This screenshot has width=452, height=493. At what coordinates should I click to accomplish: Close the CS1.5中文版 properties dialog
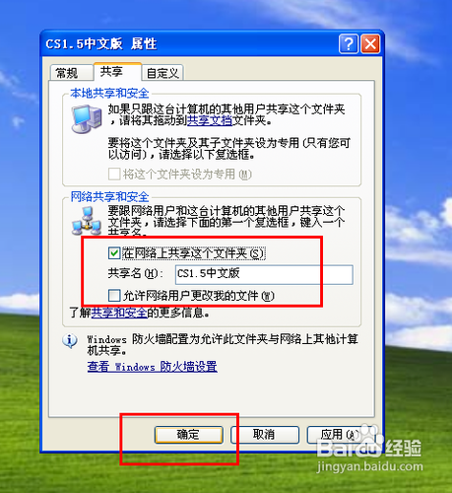[370, 43]
